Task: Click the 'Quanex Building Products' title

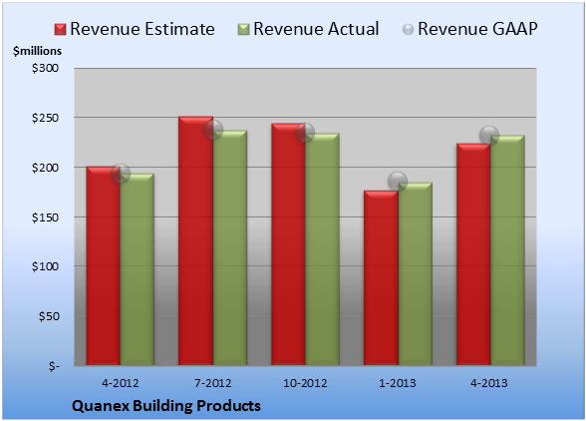Action: click(x=166, y=406)
